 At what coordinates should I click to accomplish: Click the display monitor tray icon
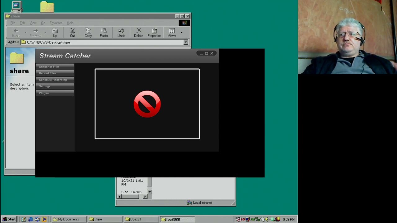[248, 219]
